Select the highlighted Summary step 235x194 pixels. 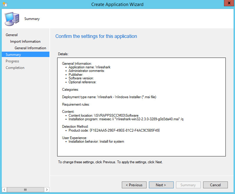[26, 55]
